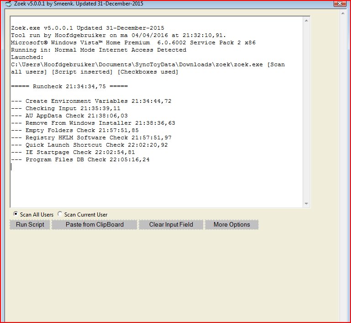Select the Scan All Users radio button
This screenshot has width=351, height=323.
16,214
